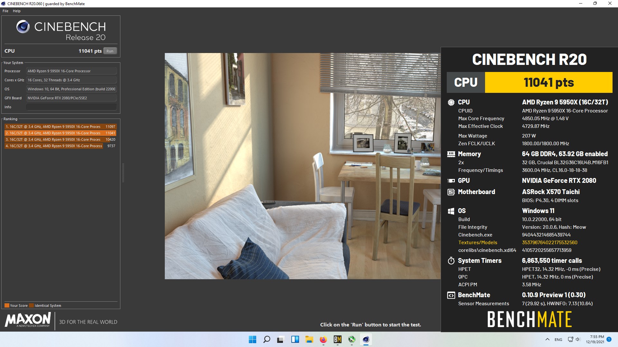Open the clock showing 7:55 PM
Image resolution: width=618 pixels, height=347 pixels.
point(595,339)
